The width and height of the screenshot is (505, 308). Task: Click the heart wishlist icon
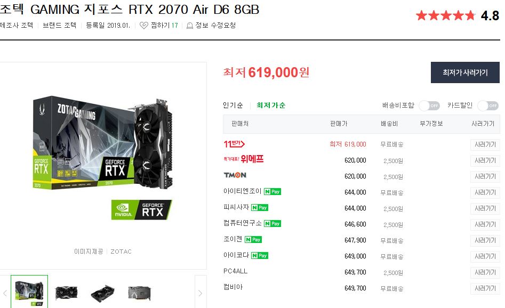coord(143,26)
